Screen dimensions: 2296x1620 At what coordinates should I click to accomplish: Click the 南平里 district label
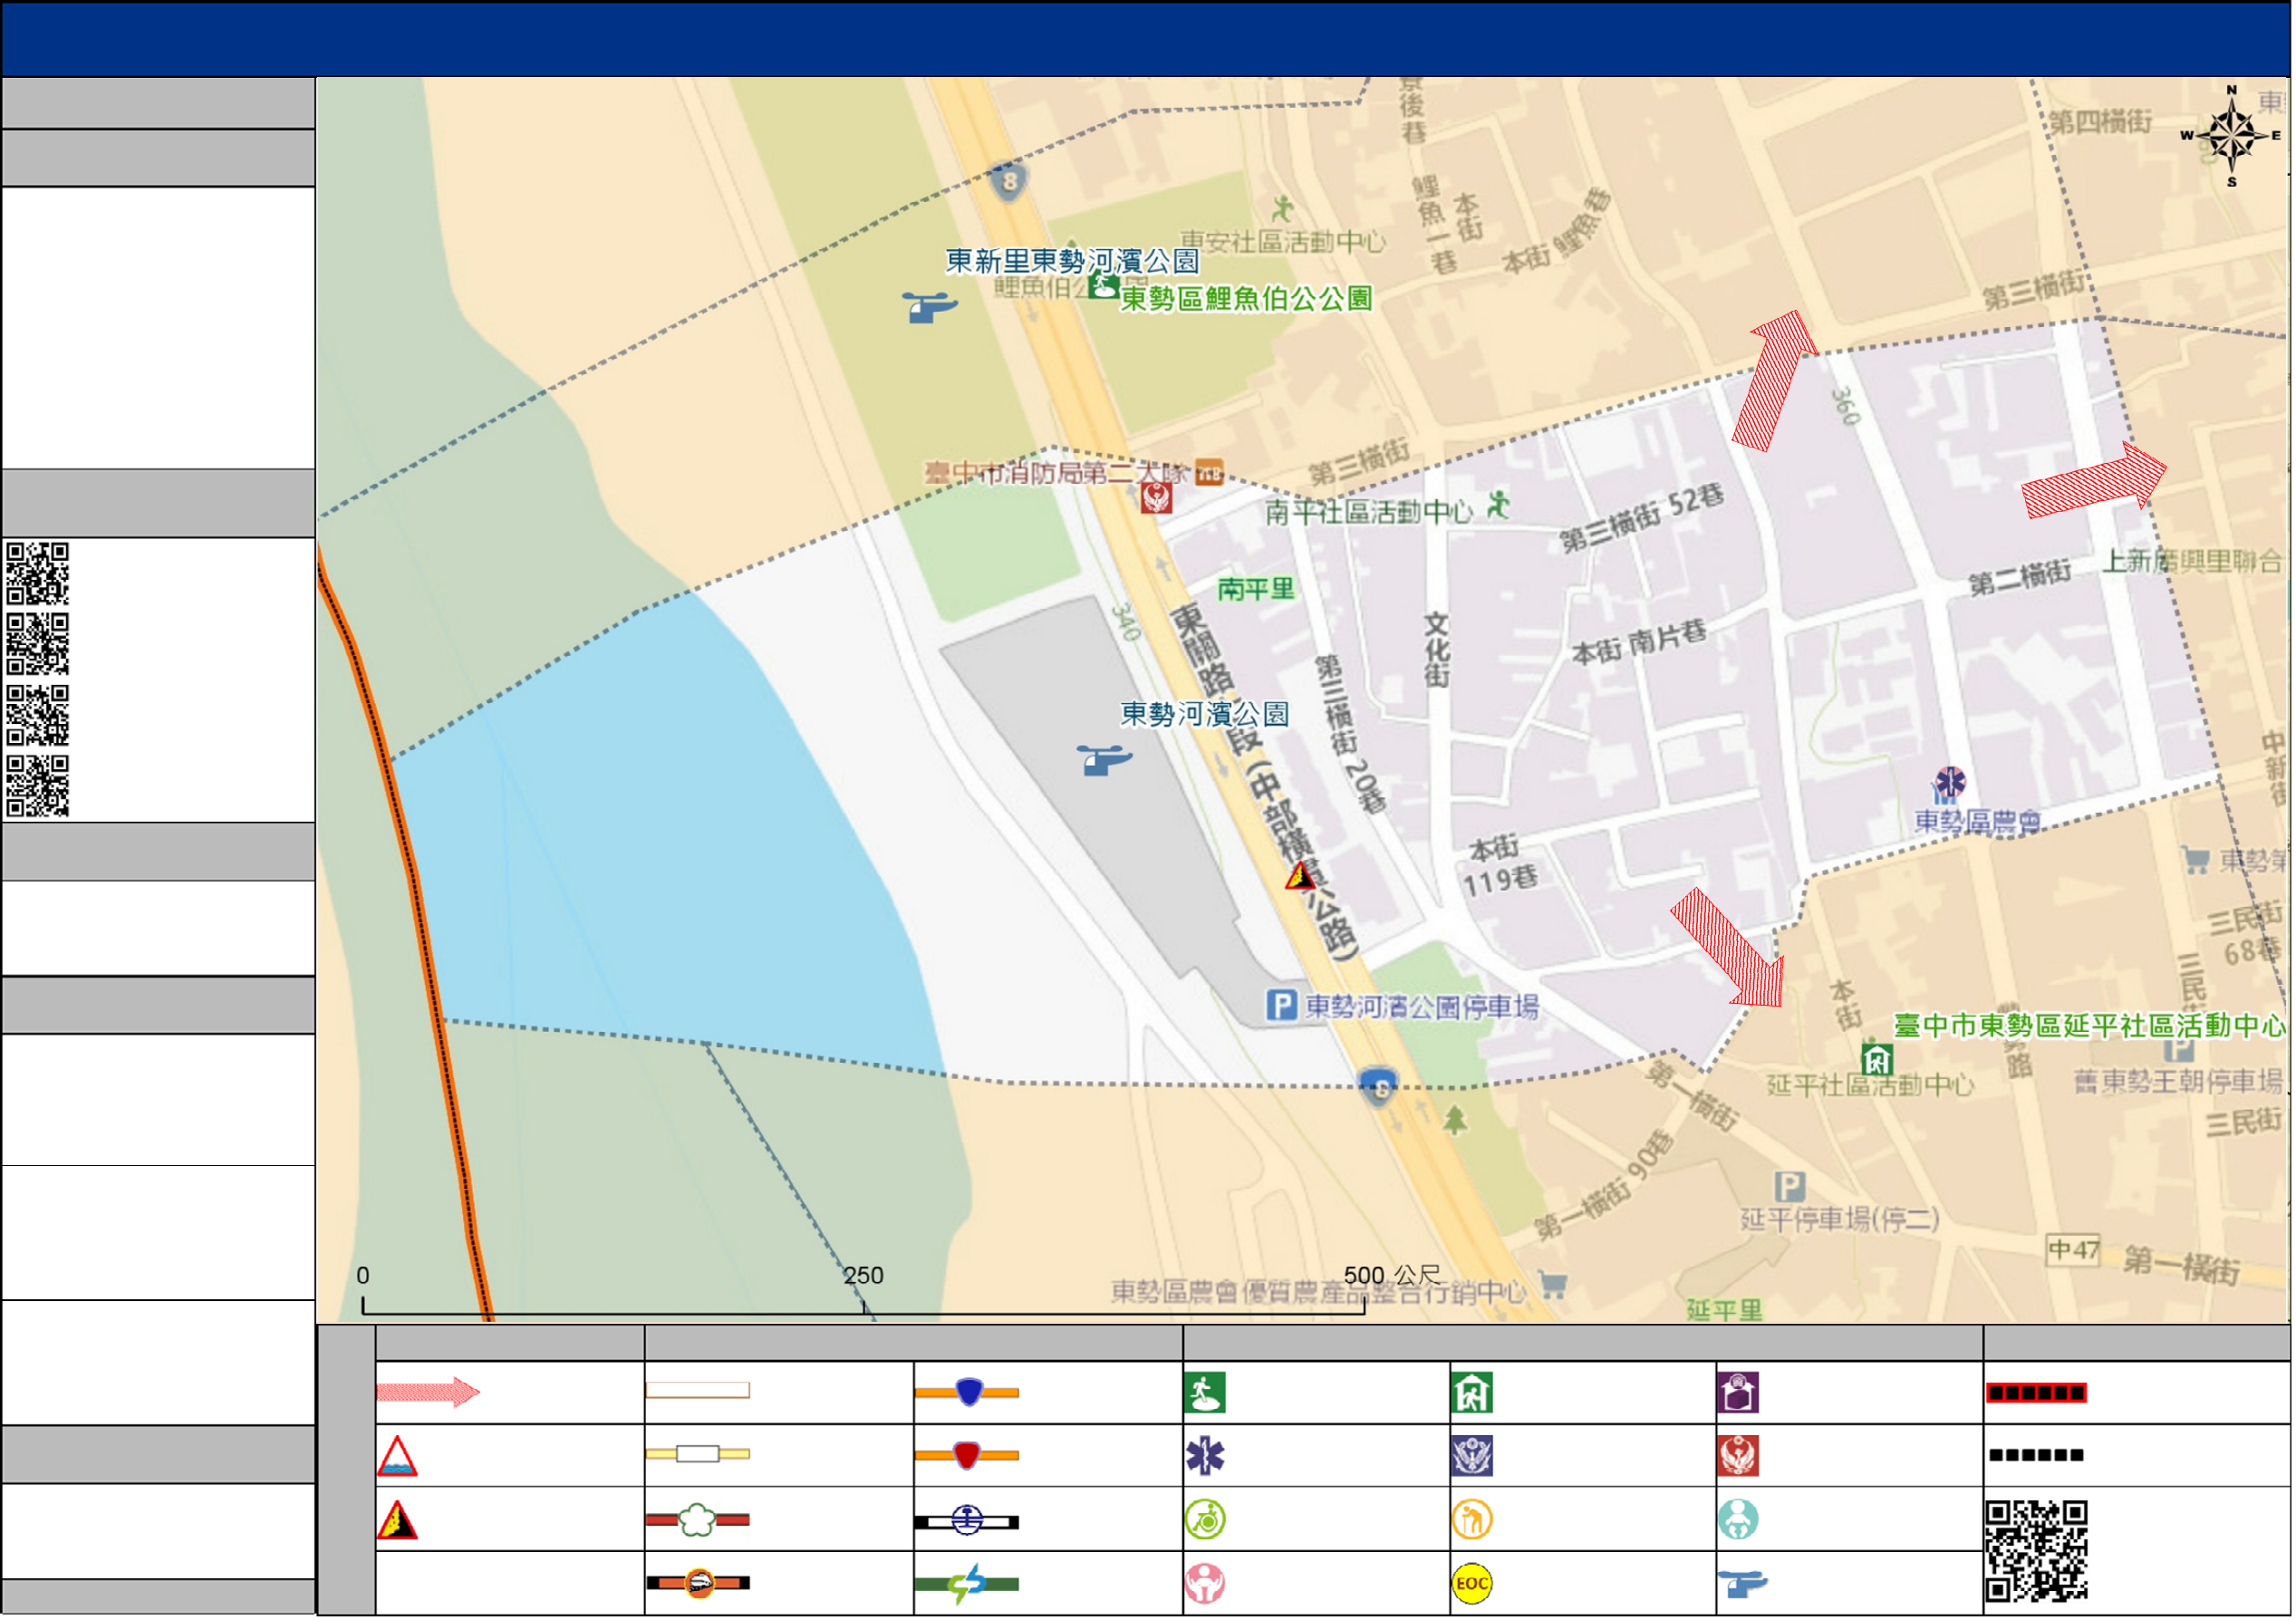tap(1256, 589)
